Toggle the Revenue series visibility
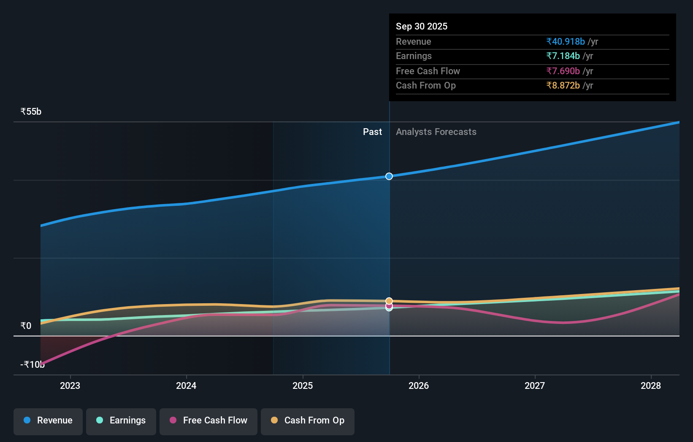The image size is (693, 442). point(48,420)
